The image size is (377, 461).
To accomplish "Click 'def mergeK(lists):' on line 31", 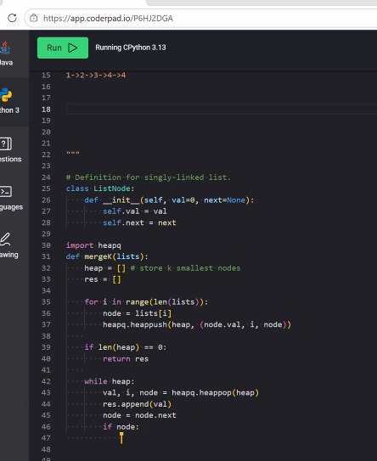I will click(x=107, y=256).
